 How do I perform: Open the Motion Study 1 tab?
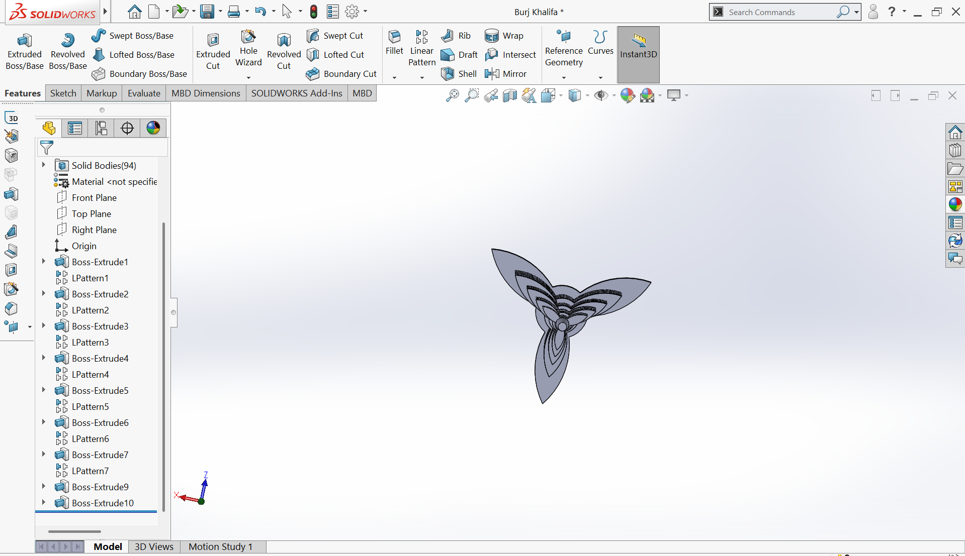click(220, 546)
